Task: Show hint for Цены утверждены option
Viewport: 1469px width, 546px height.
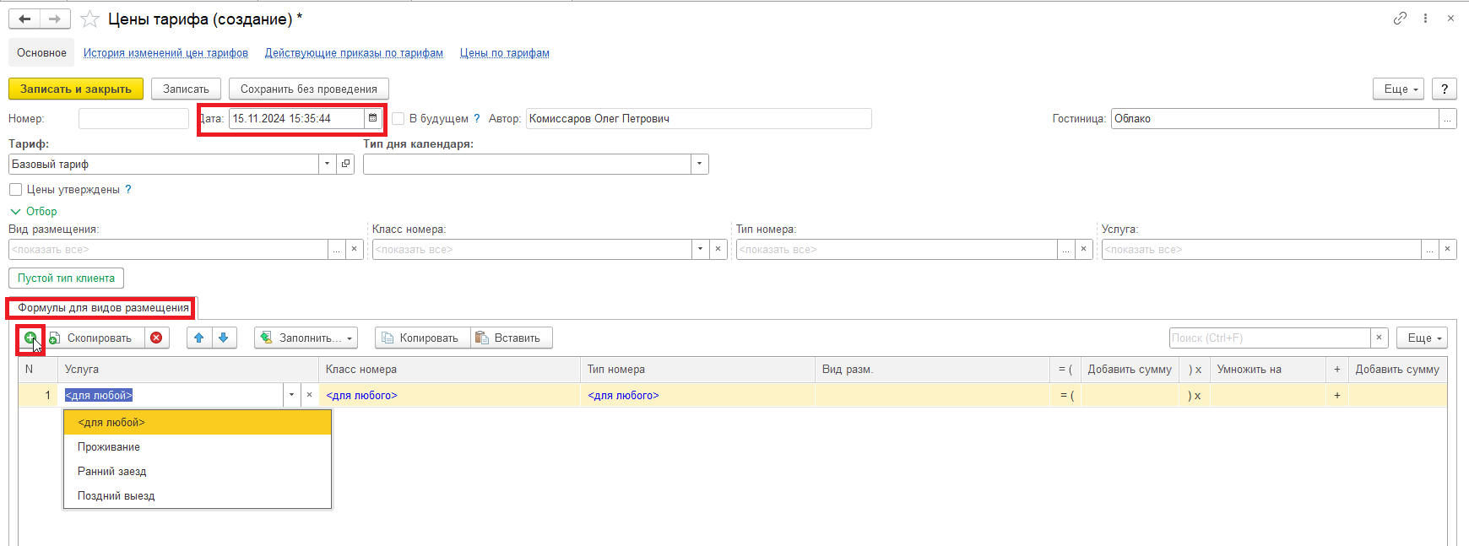Action: click(x=128, y=190)
